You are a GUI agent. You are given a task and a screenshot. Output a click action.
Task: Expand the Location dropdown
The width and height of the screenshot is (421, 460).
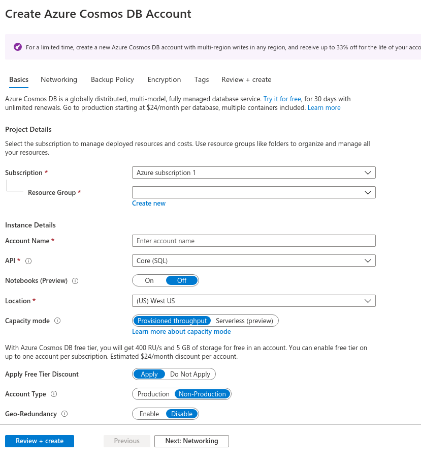point(253,301)
